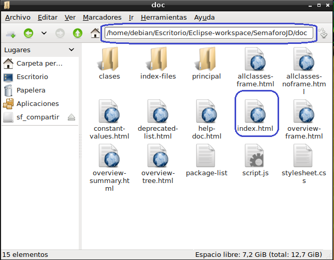Viewport: 334px width, 260px height.
Task: Select Escritorio in the places sidebar
Action: click(x=40, y=77)
